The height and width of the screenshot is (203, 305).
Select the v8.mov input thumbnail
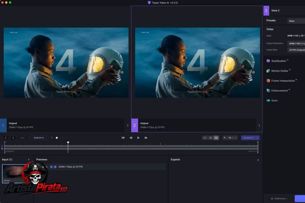coord(15,173)
